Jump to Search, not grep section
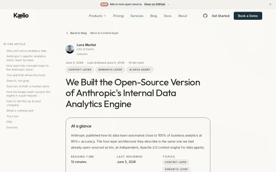Viewport: 276px width, 172px height. tap(18, 81)
